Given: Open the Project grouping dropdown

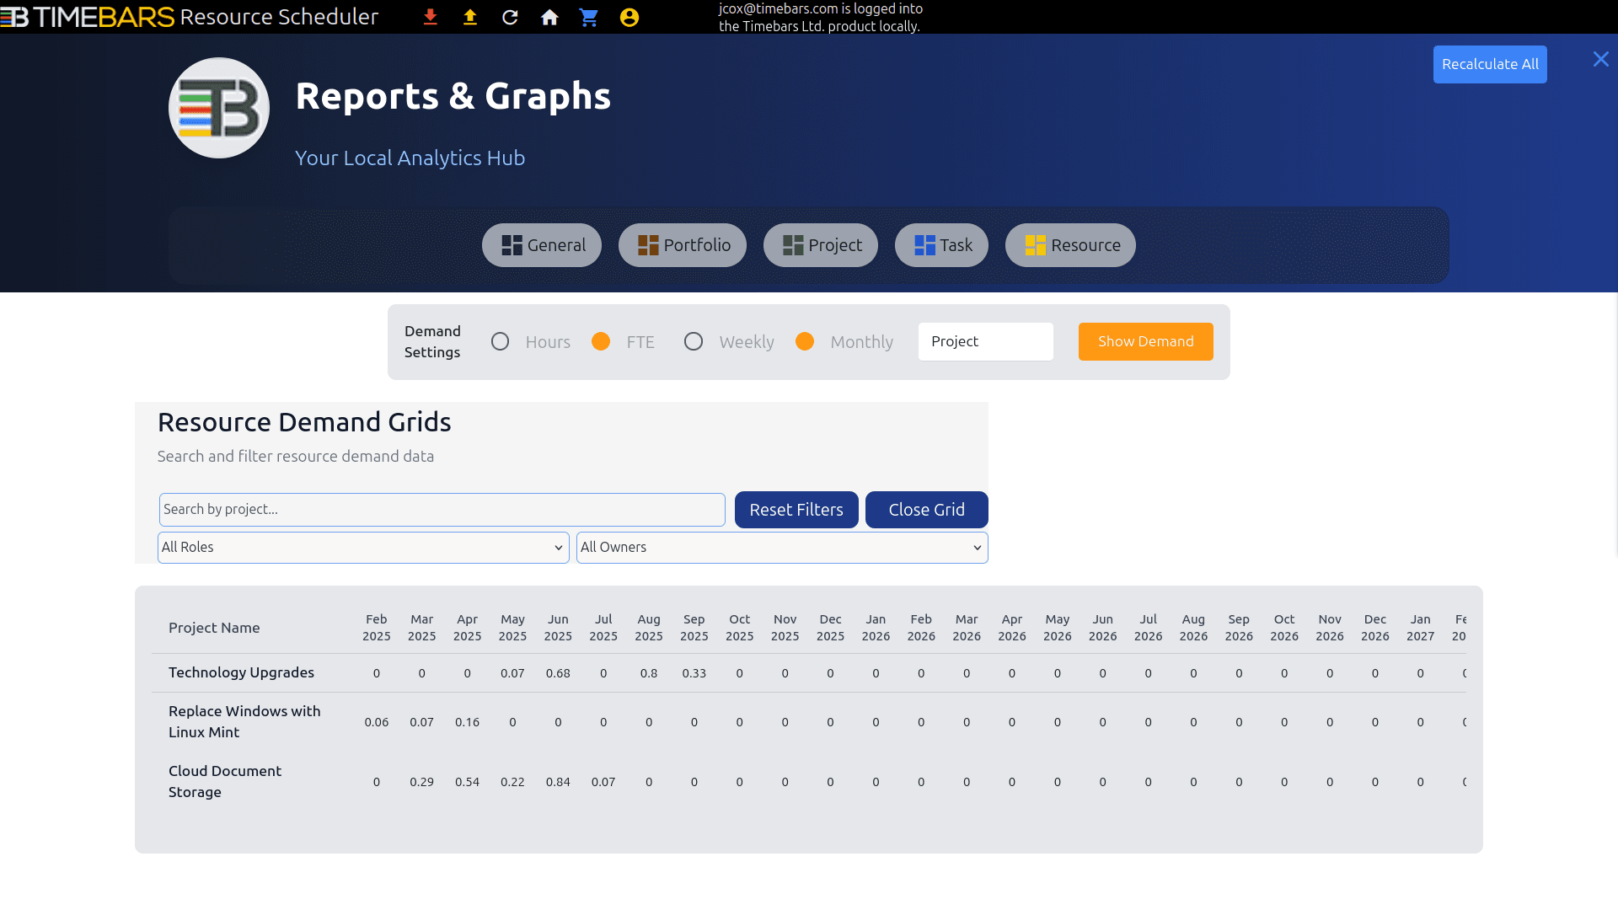Looking at the screenshot, I should 986,341.
